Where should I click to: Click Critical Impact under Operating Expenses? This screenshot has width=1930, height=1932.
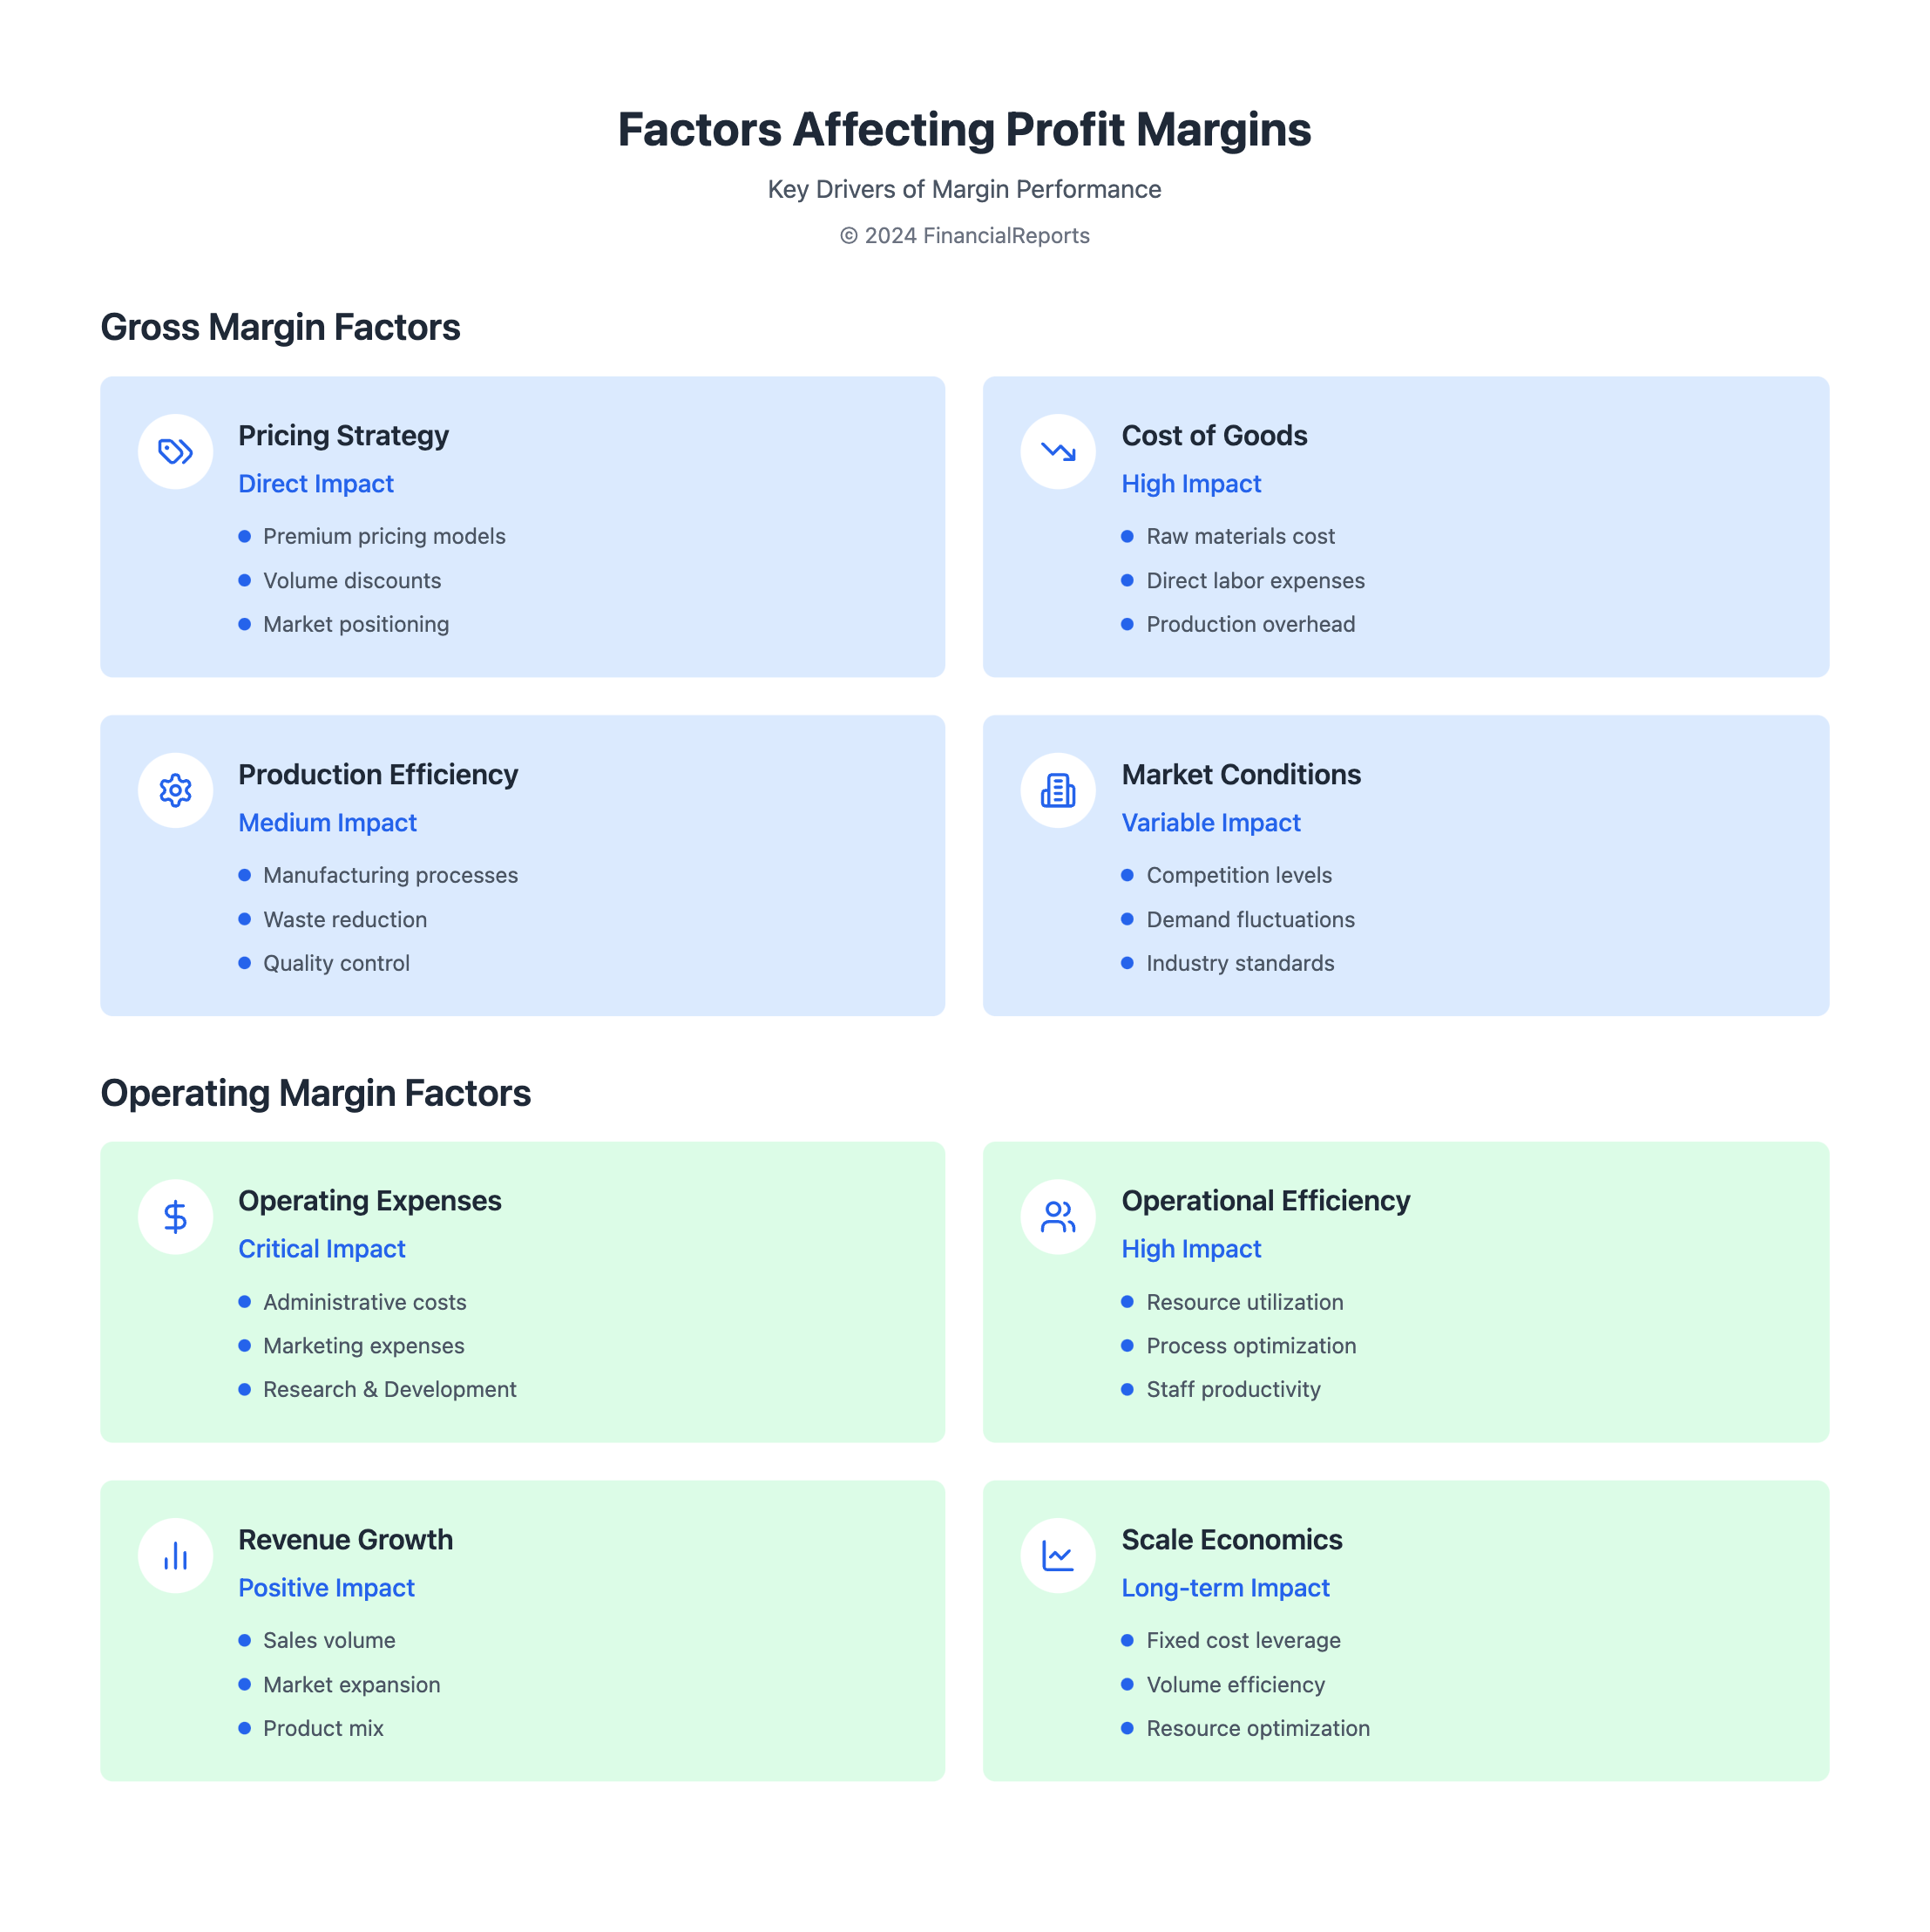point(322,1249)
